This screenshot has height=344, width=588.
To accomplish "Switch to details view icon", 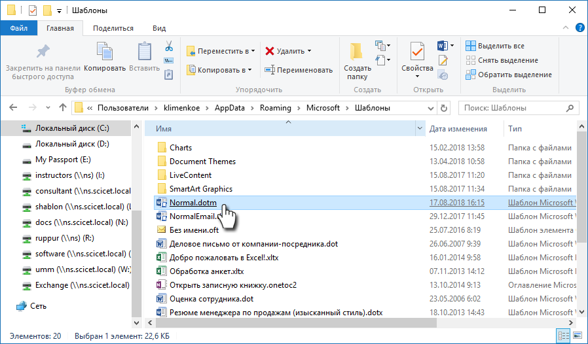I will [x=564, y=335].
